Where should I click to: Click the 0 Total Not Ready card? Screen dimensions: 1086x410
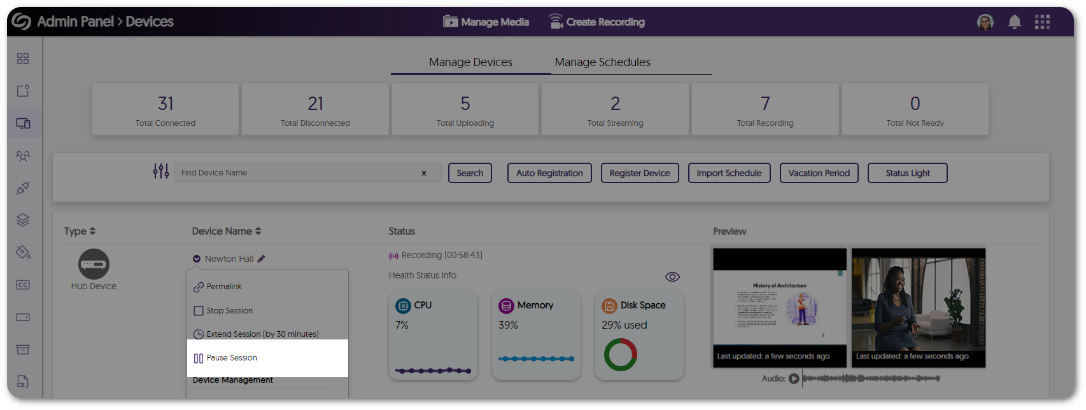[x=915, y=109]
